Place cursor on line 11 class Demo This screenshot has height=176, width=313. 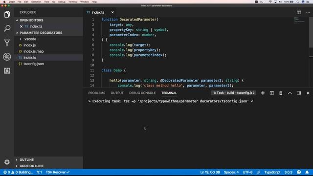point(113,70)
